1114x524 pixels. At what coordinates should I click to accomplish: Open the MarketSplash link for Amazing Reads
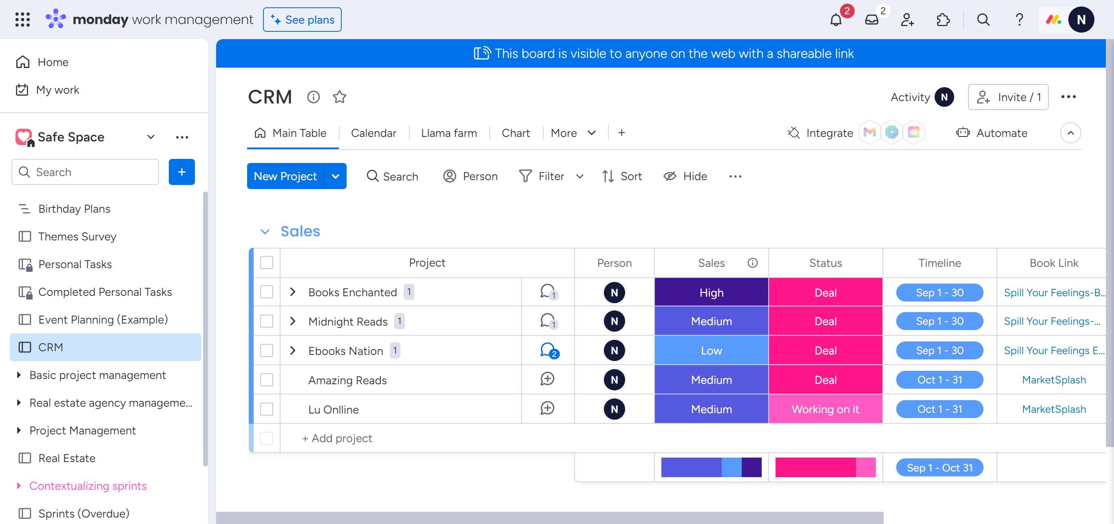click(x=1054, y=380)
